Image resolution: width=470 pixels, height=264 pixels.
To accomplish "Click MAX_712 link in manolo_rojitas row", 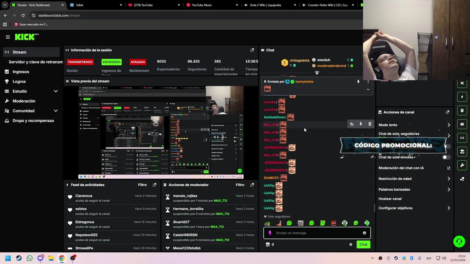I will click(220, 201).
